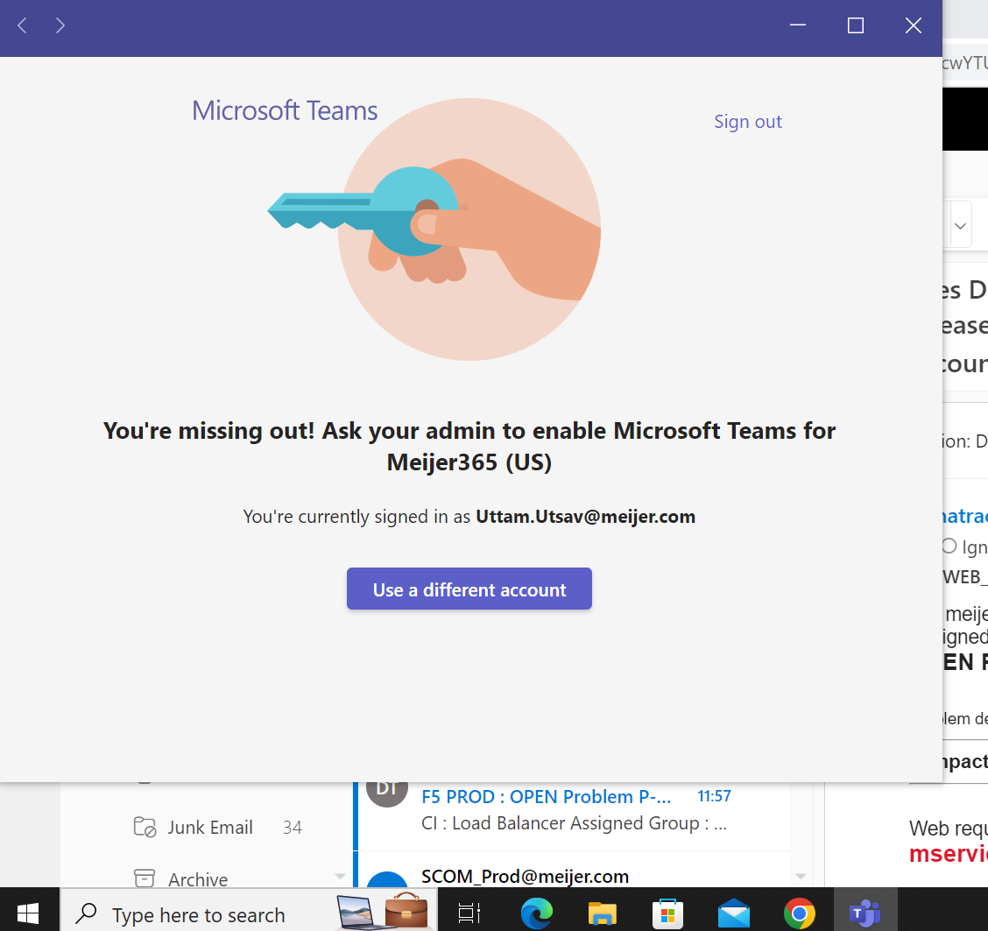Click the Archive folder icon in Outlook
This screenshot has height=931, width=988.
145,878
